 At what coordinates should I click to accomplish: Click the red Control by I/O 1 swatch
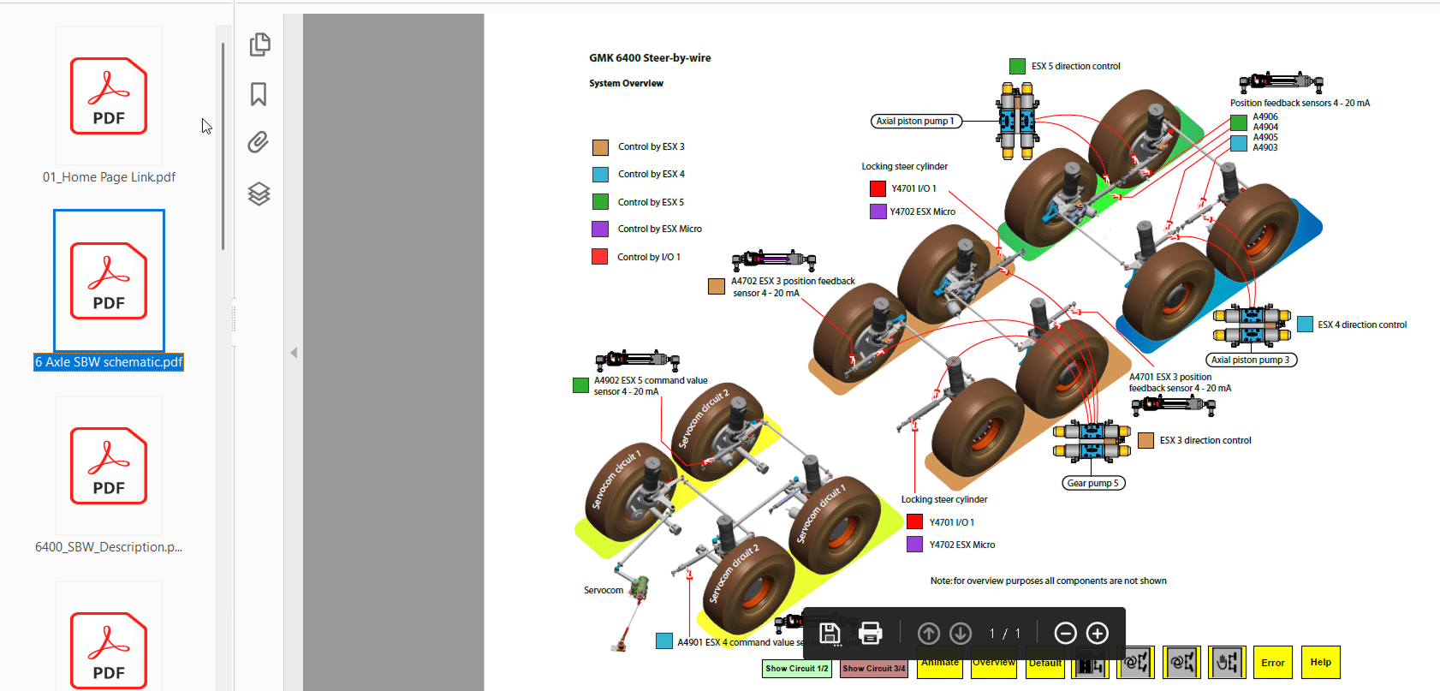600,256
